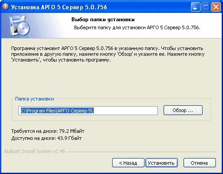Open folder browser via Обзор button
This screenshot has height=174, width=223.
(x=183, y=110)
